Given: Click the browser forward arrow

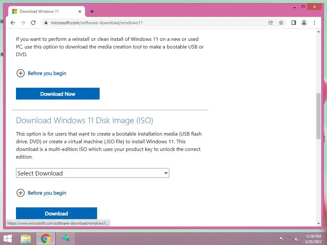Looking at the screenshot, I should coord(23,23).
